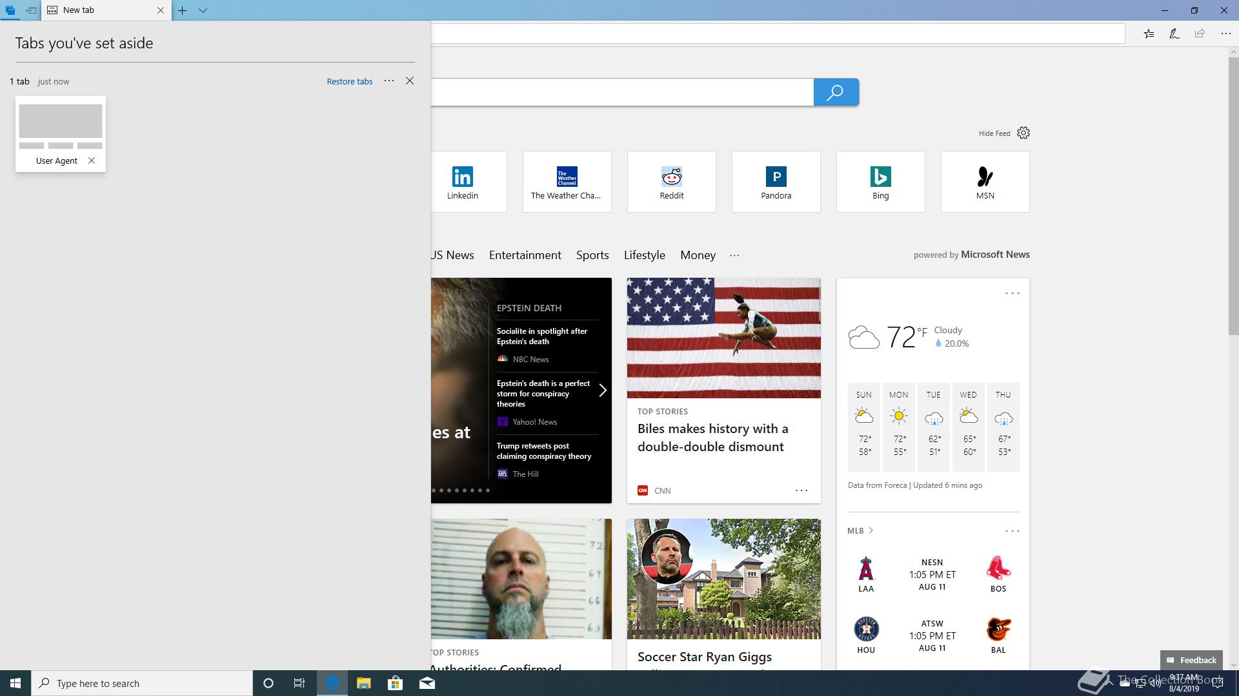The width and height of the screenshot is (1239, 696).
Task: Switch to Sports feed tab
Action: (592, 255)
